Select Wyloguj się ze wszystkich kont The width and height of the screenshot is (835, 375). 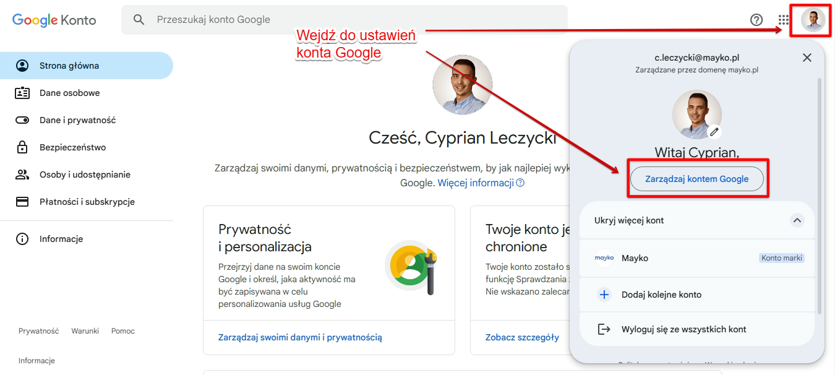tap(696, 329)
